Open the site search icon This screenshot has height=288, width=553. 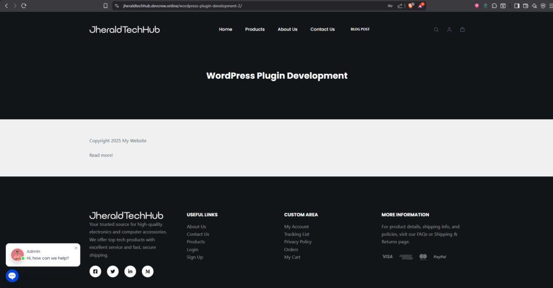(436, 30)
